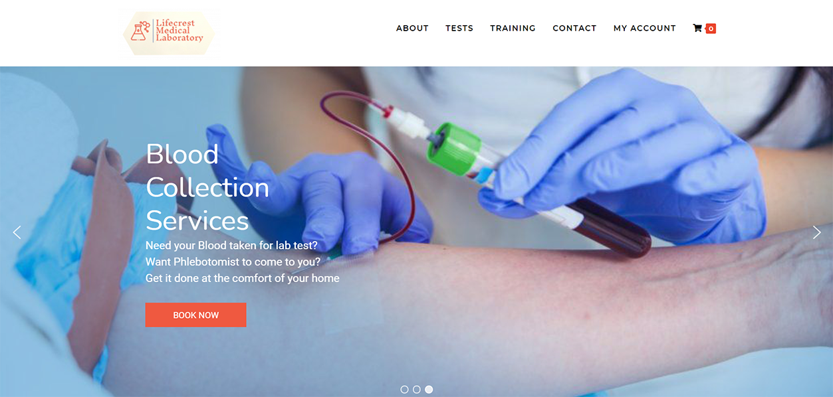Advance to the next slide using the right arrow
The image size is (833, 397).
(817, 232)
